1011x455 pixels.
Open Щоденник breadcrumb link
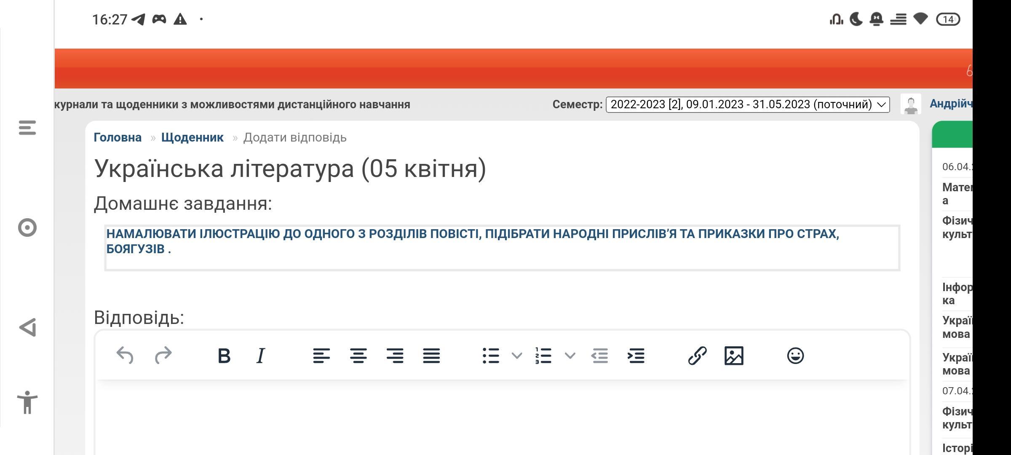click(x=192, y=137)
